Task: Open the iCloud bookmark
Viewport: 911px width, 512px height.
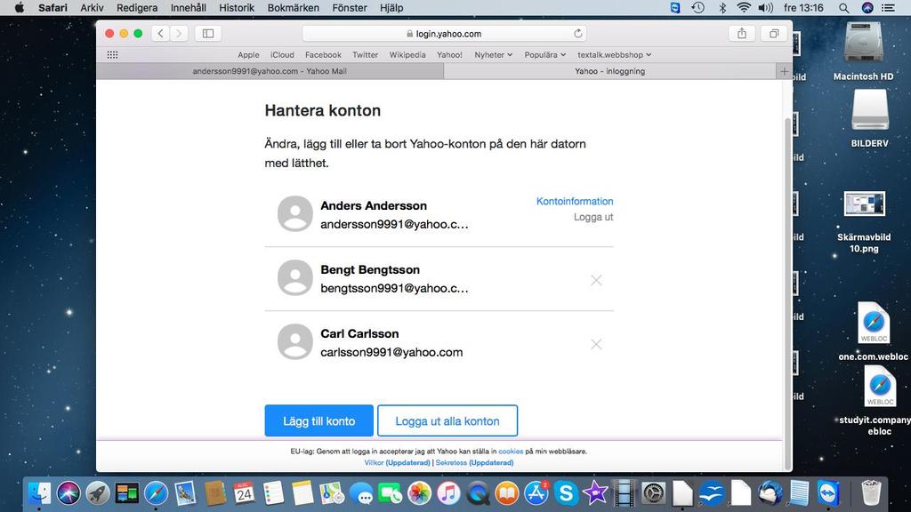Action: [282, 54]
